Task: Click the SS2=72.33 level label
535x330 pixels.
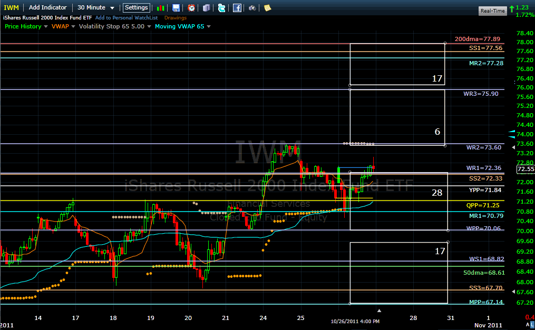Action: coord(486,178)
